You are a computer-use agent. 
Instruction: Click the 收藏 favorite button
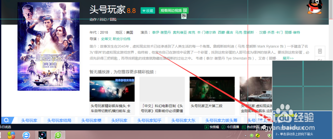(x=148, y=11)
